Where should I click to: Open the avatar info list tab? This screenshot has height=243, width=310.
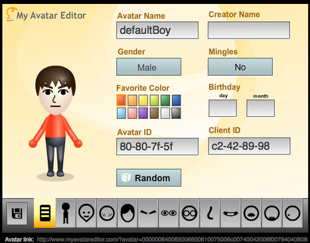click(x=44, y=213)
